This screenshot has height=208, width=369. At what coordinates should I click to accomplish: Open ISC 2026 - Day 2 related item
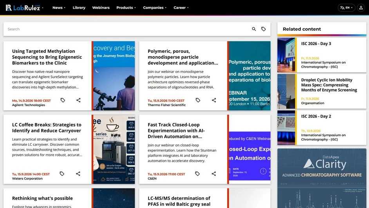pos(316,116)
